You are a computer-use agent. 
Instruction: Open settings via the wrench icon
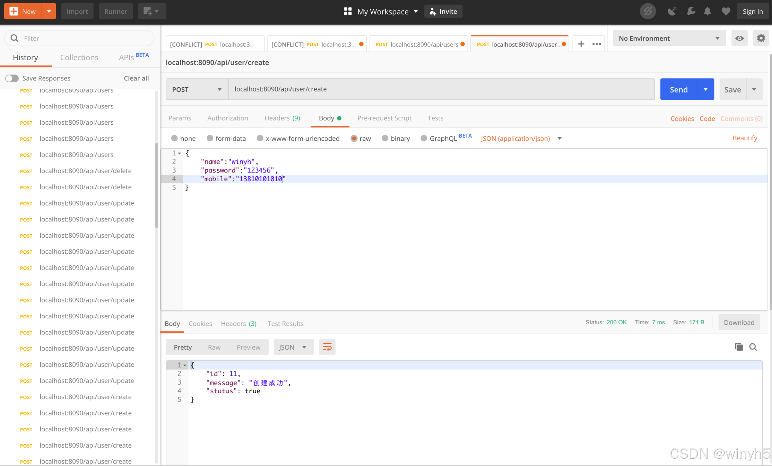pos(691,11)
